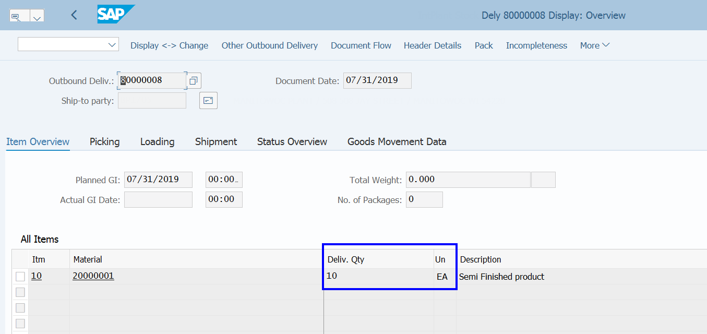Expand the More menu
Viewport: 707px width, 334px height.
click(595, 45)
